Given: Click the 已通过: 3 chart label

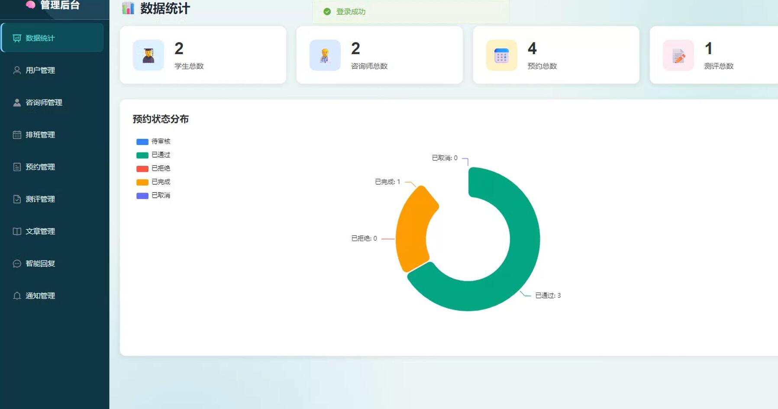Looking at the screenshot, I should pos(548,296).
